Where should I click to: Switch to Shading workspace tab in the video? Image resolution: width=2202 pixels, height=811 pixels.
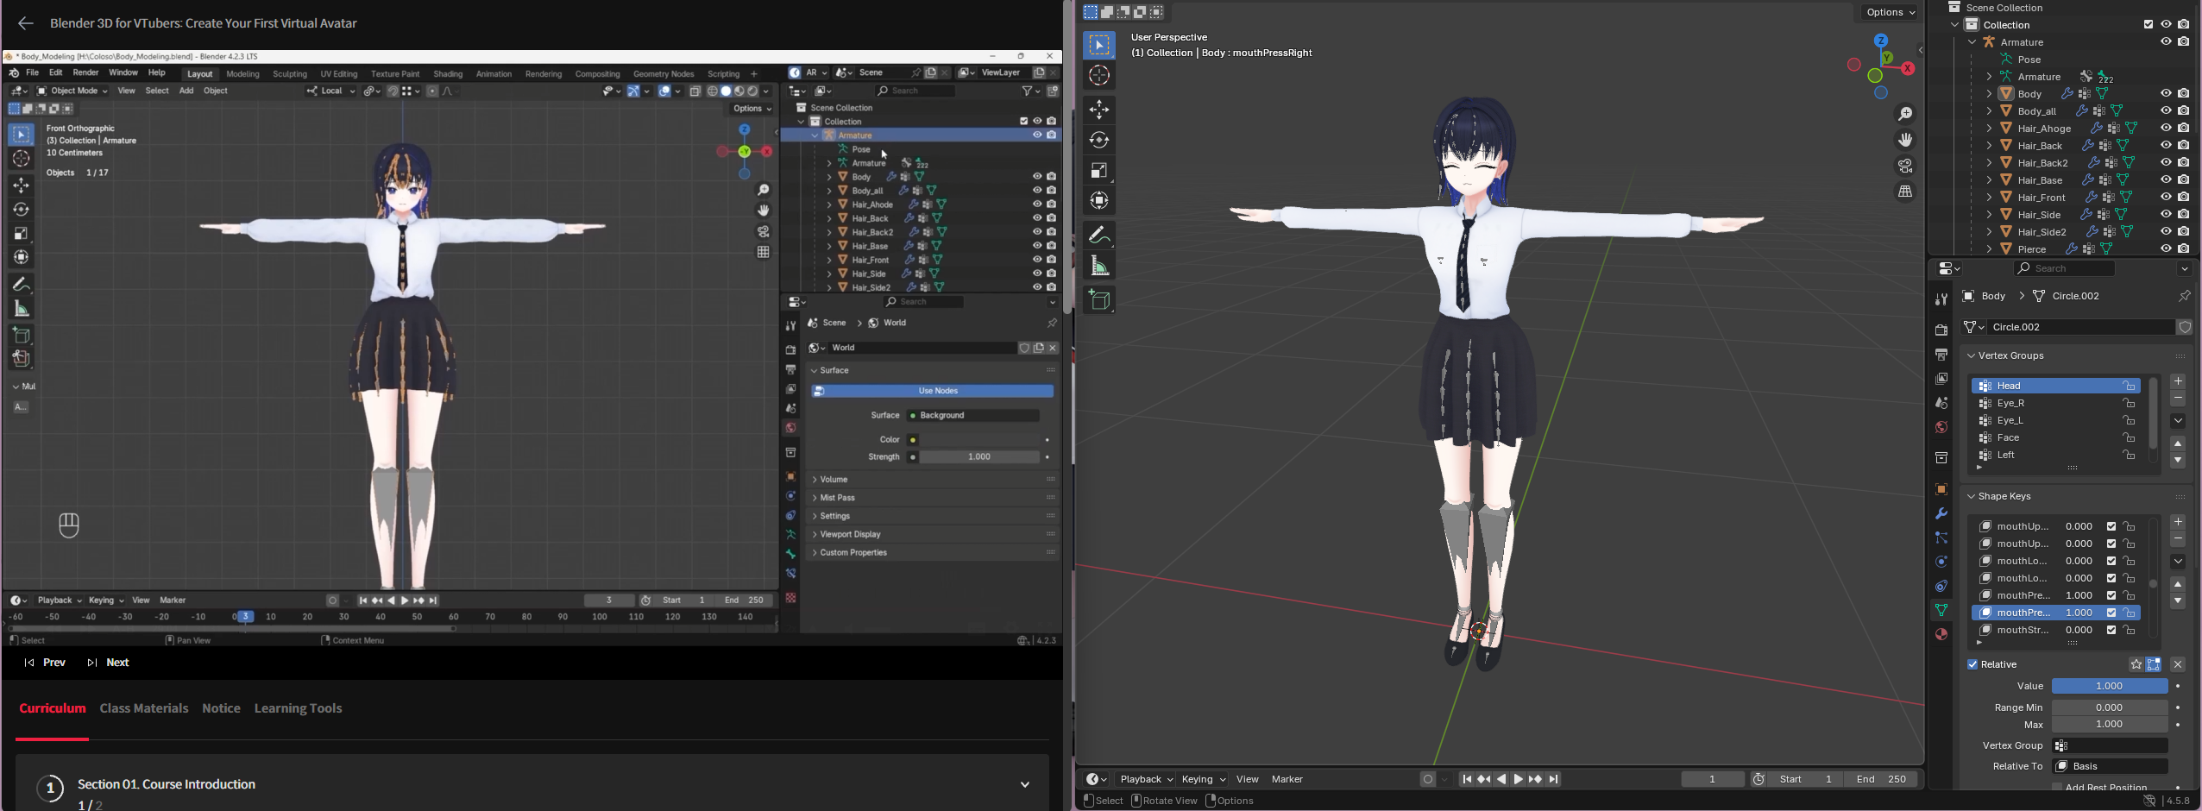pos(448,74)
